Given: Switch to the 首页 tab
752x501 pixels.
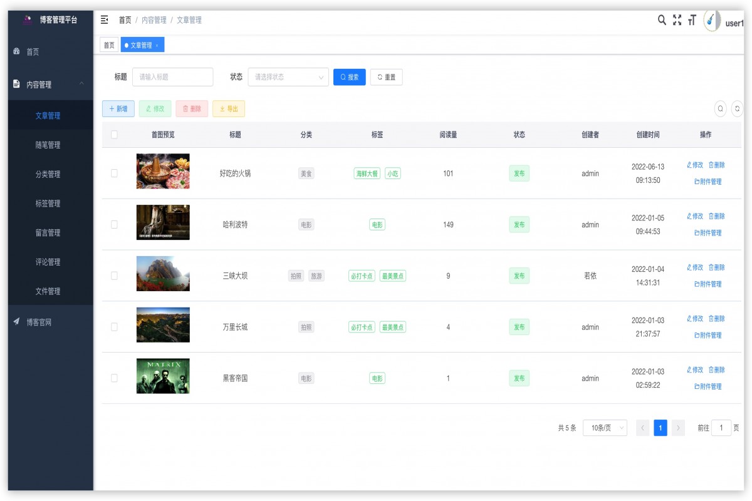Looking at the screenshot, I should tap(109, 45).
